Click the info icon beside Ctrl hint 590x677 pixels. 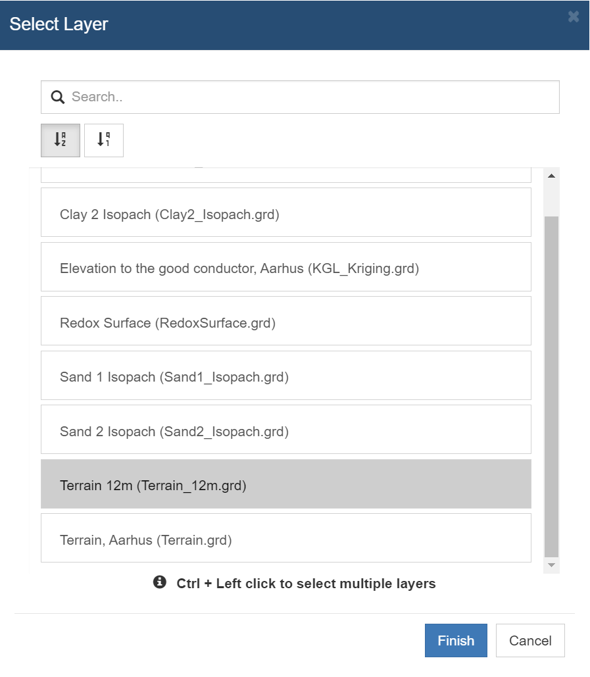coord(160,582)
